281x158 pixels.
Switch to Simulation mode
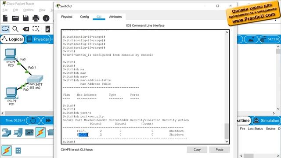[x=267, y=121]
